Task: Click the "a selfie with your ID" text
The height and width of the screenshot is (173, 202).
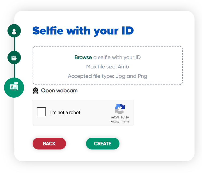Action: (x=117, y=57)
